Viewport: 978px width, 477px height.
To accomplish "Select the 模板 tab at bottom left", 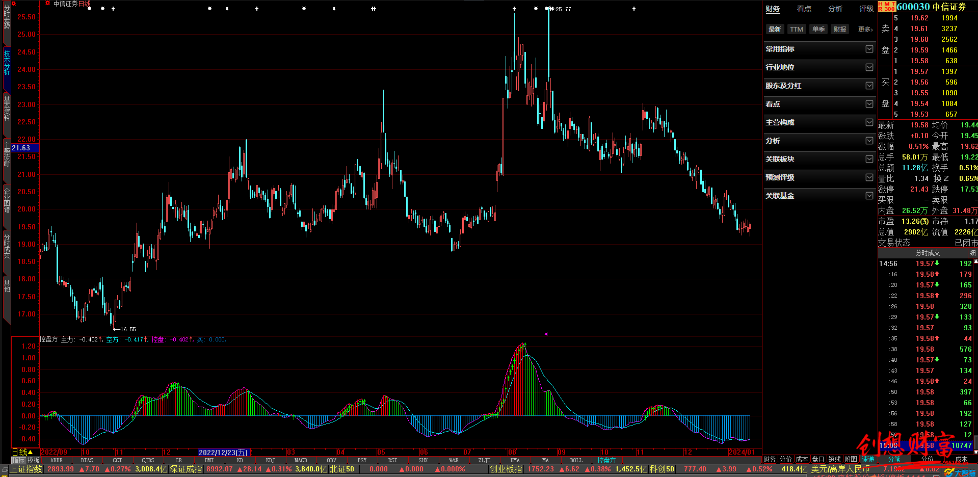I will click(33, 460).
